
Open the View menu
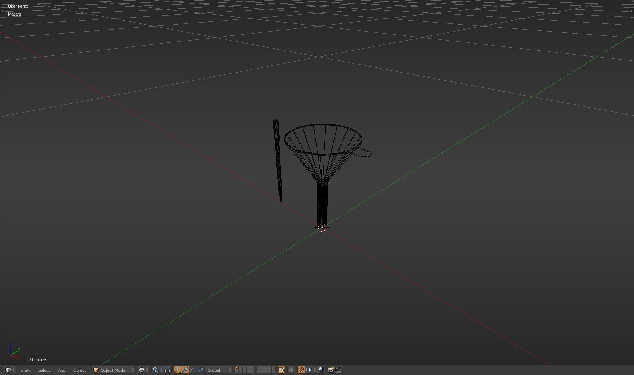(x=25, y=370)
